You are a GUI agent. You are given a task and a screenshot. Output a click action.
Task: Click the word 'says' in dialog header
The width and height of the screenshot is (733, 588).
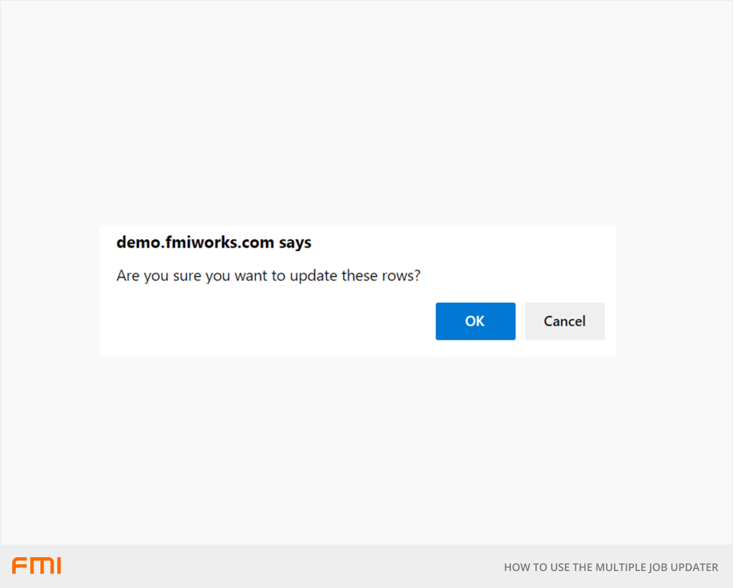pos(295,243)
